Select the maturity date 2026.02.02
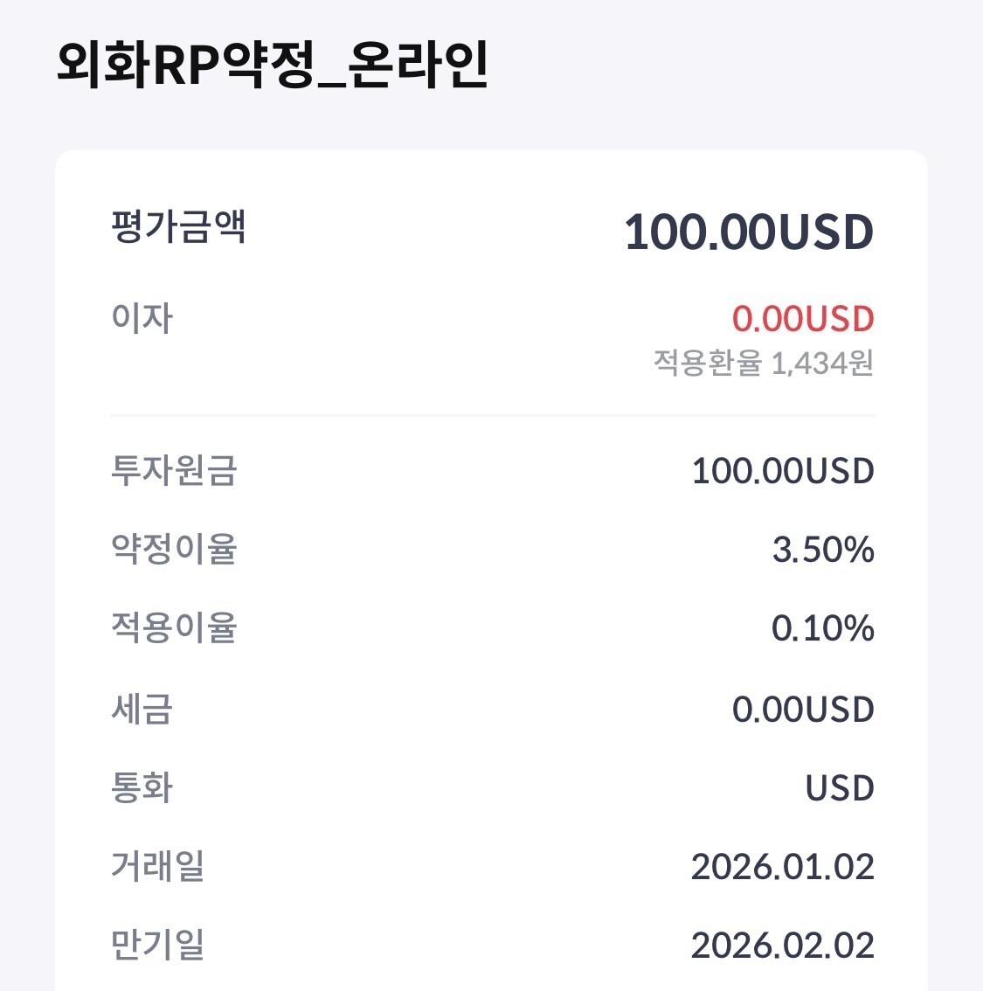 (782, 946)
